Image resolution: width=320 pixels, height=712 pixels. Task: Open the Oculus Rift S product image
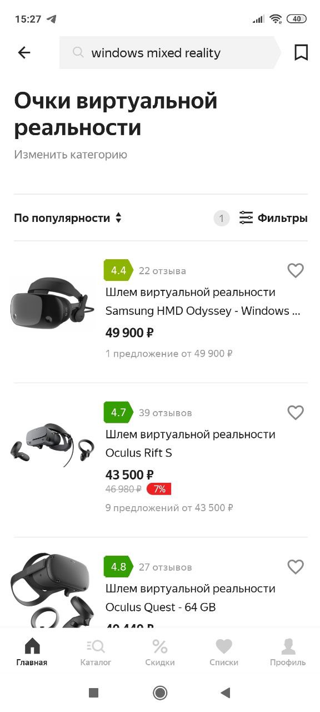click(x=52, y=445)
